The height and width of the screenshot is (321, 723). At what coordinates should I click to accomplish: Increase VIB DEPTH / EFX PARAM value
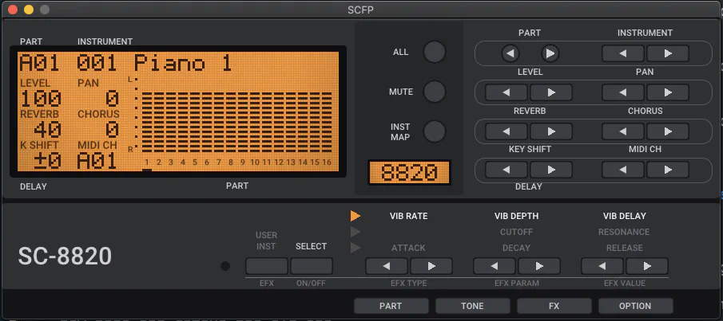click(x=539, y=266)
